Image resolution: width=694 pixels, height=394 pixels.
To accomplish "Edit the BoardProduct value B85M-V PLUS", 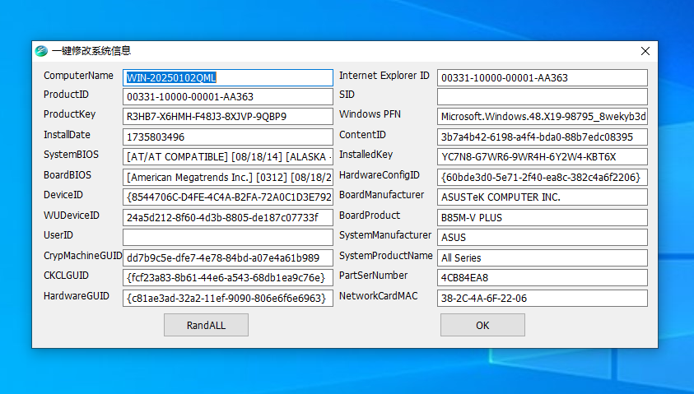I will pos(543,217).
